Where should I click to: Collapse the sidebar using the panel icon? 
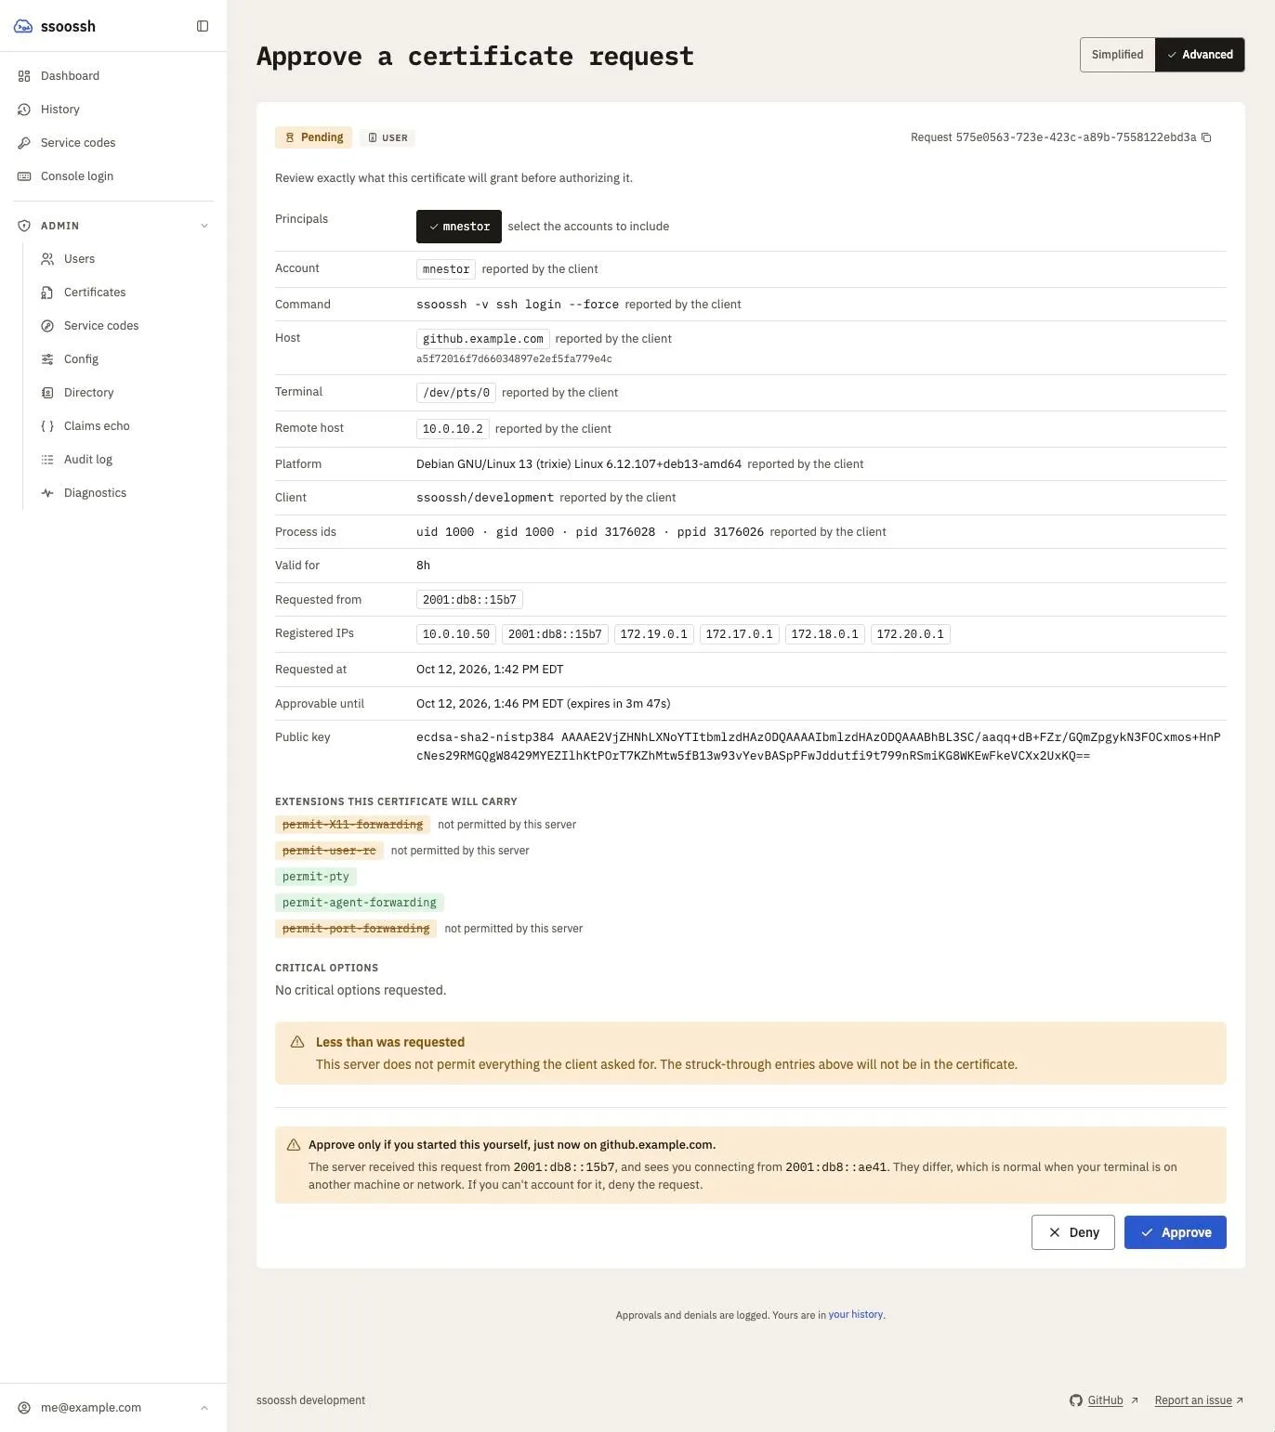203,26
